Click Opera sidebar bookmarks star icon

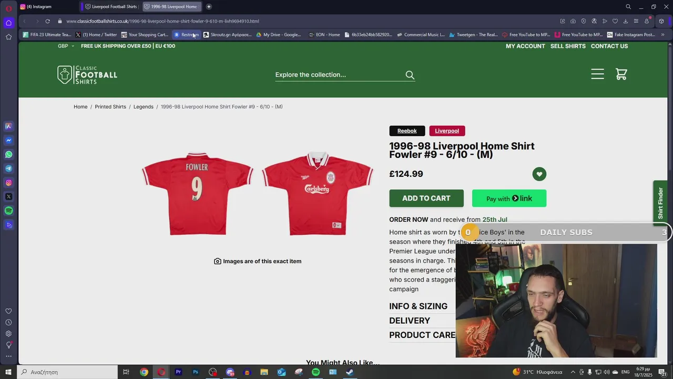click(x=8, y=37)
